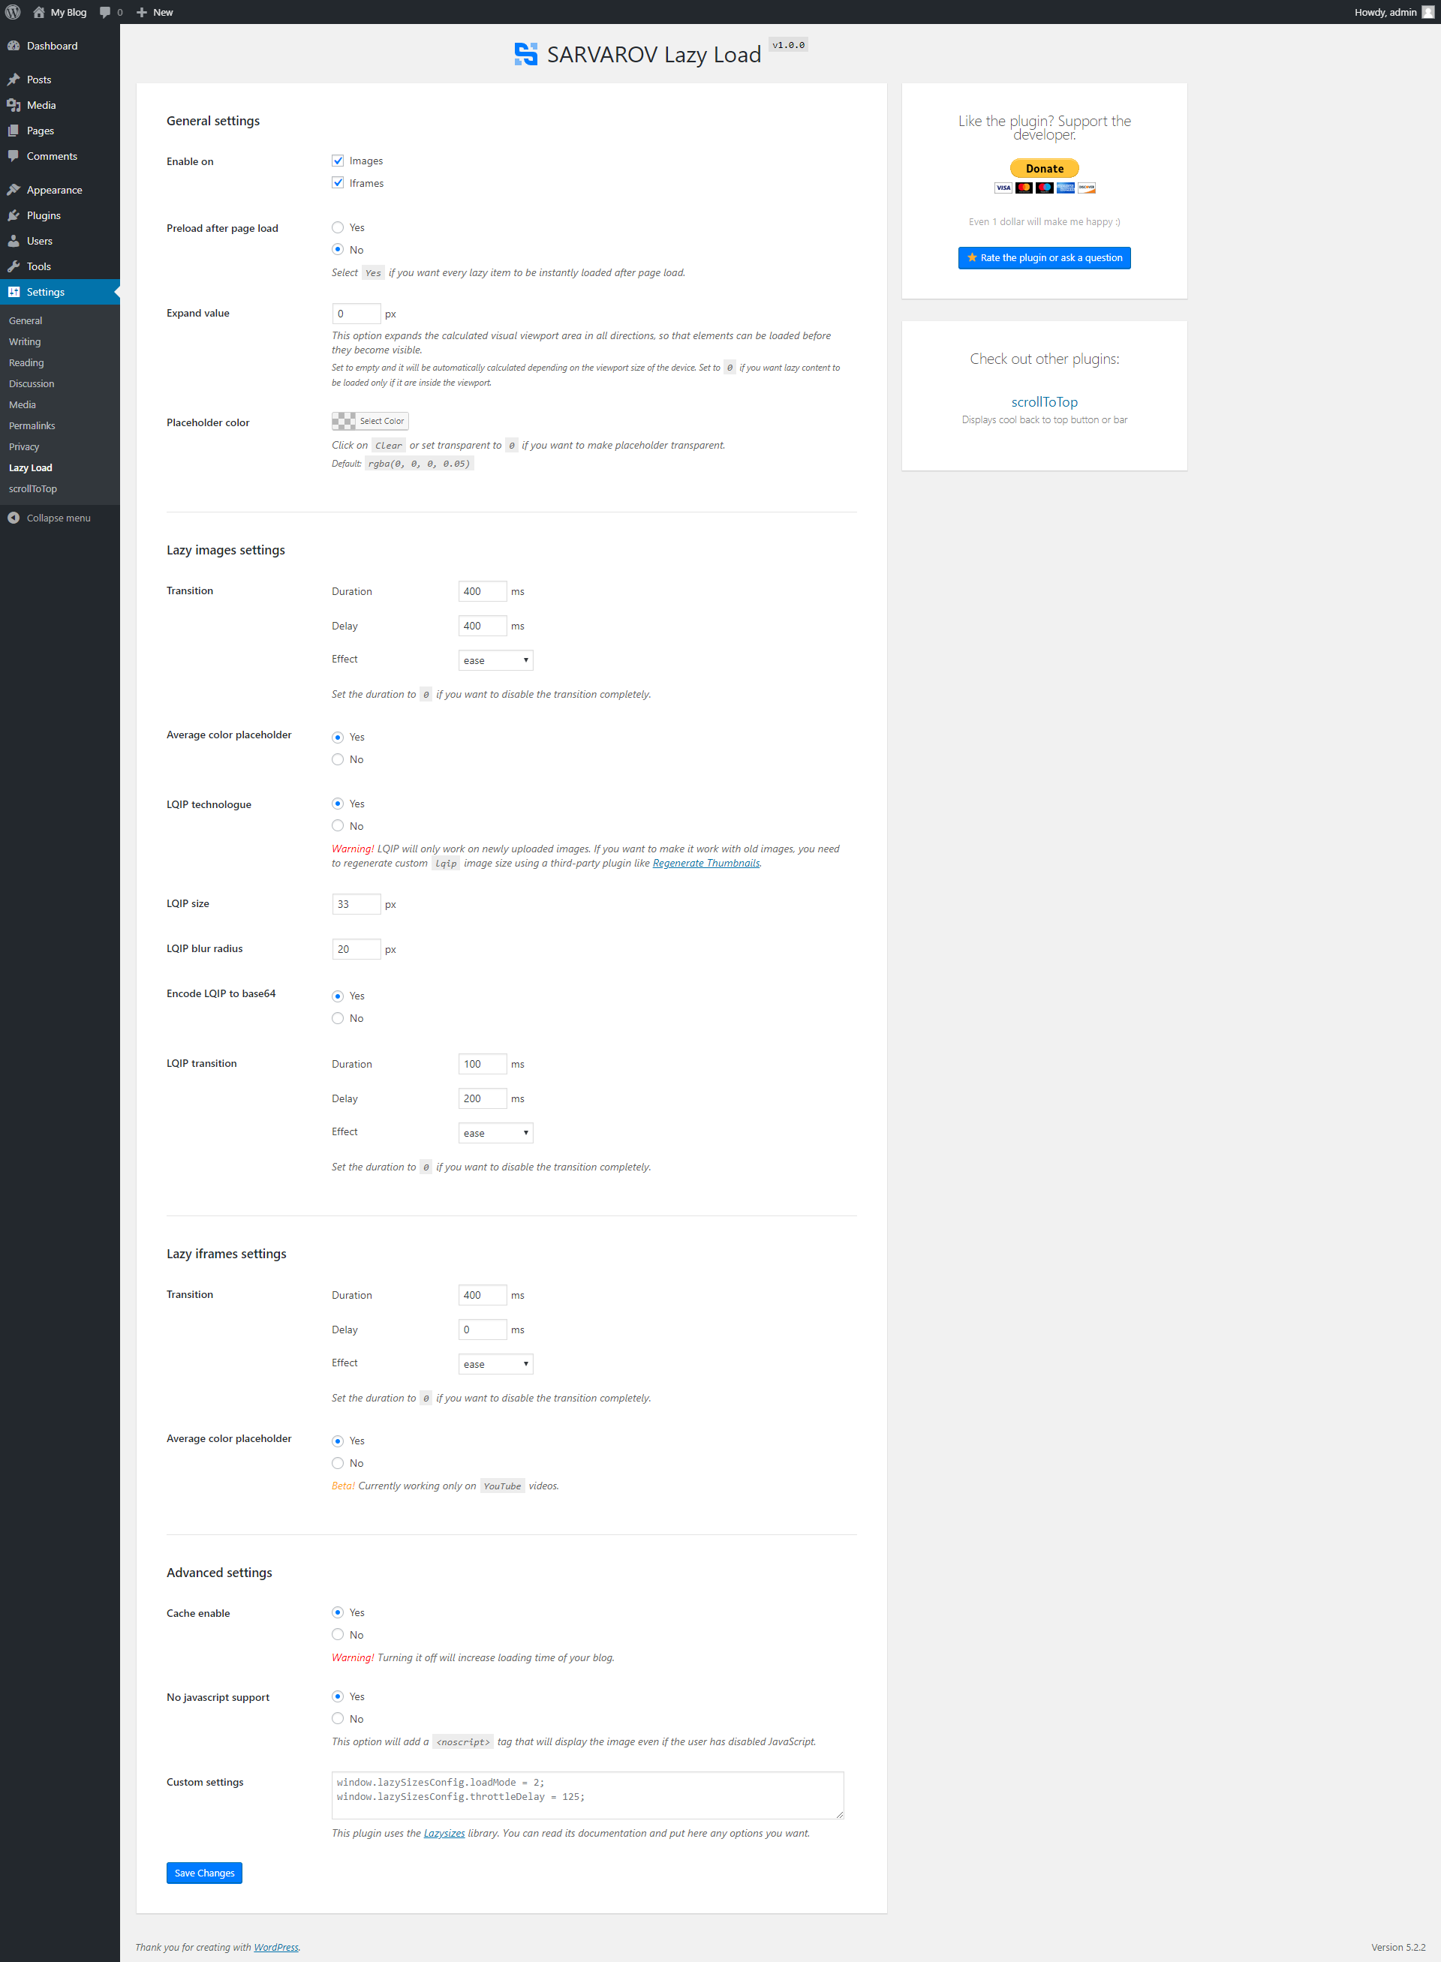Select No for images Average color placeholder
The width and height of the screenshot is (1441, 1962).
coord(338,759)
